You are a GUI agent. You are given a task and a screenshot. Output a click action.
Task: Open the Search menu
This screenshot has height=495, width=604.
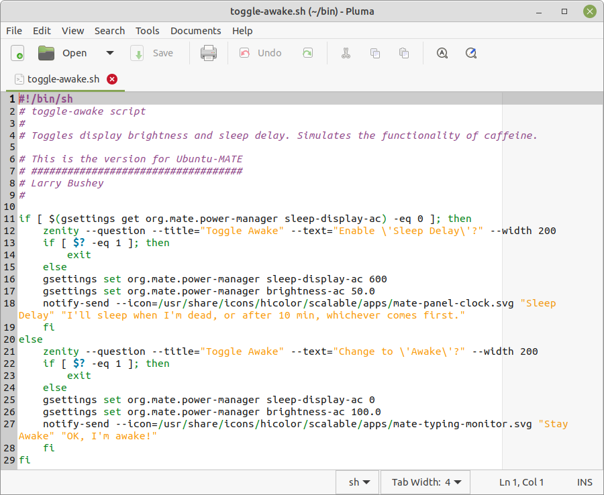pyautogui.click(x=110, y=31)
